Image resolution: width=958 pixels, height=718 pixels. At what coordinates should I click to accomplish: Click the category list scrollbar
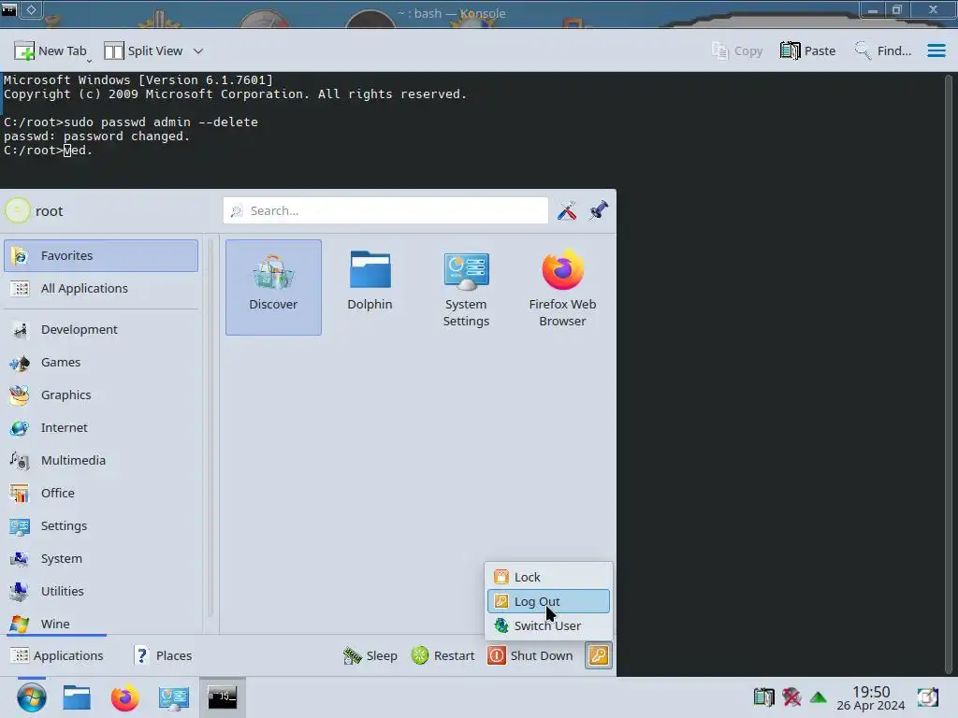coord(210,427)
